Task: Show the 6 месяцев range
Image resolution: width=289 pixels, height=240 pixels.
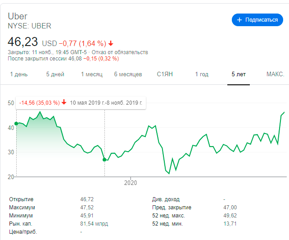Action: tap(128, 74)
